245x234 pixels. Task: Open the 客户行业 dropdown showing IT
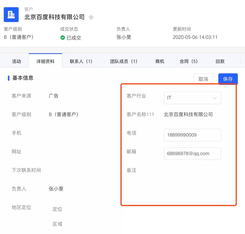(192, 98)
